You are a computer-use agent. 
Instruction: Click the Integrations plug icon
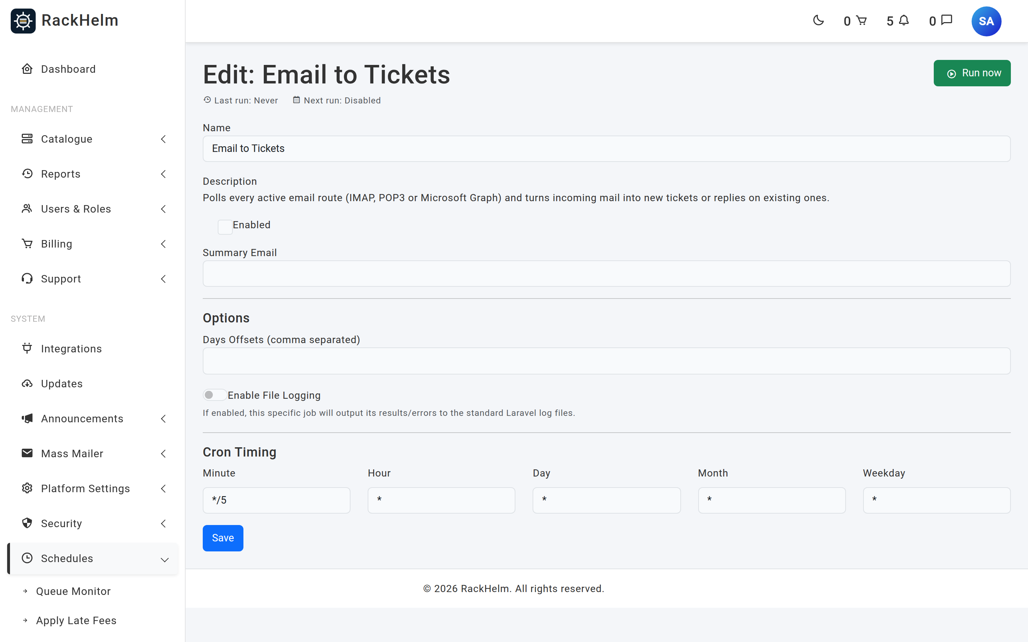27,348
